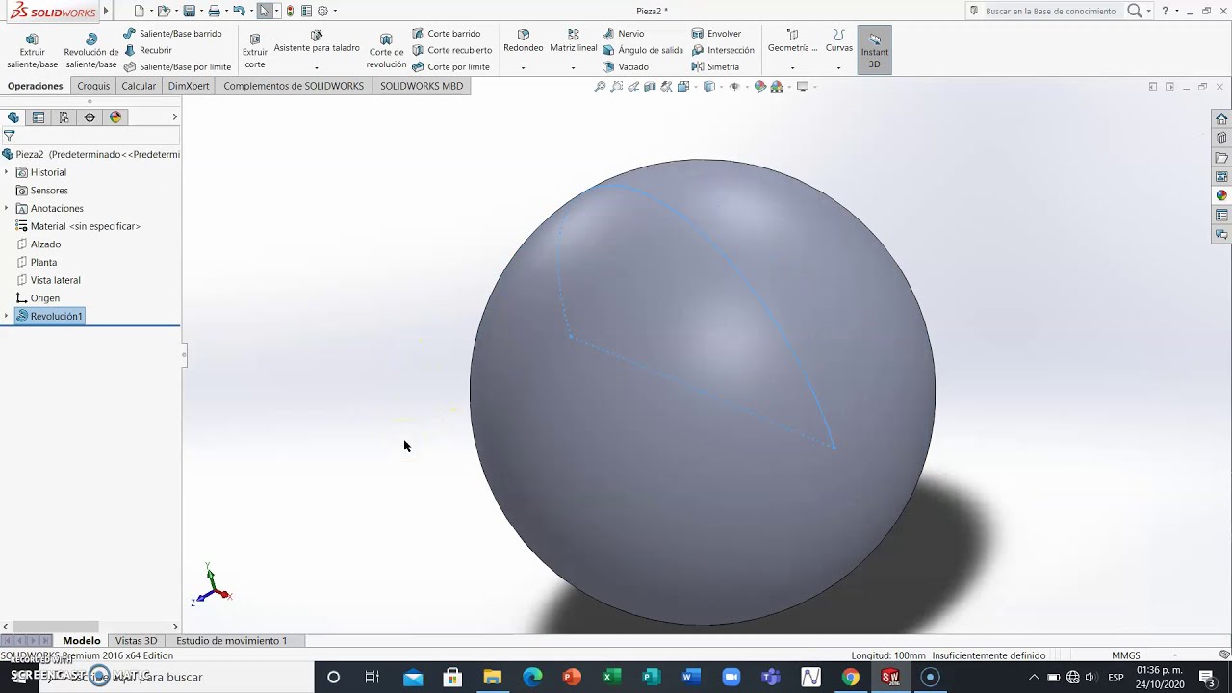Click Material sin especificar item
This screenshot has width=1232, height=693.
click(78, 226)
